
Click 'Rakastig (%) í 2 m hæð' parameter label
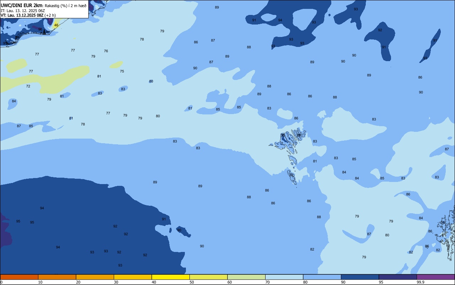coord(65,6)
